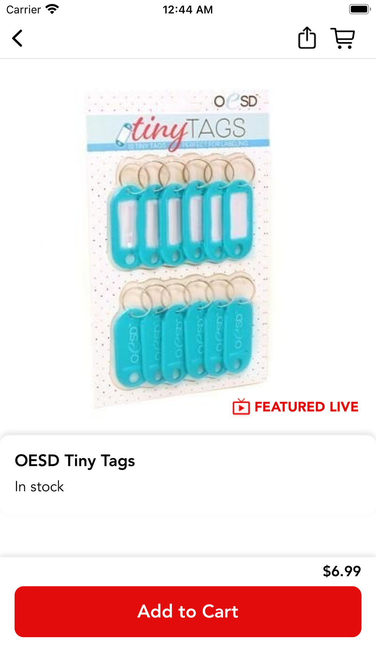Screen dimensions: 376x670
Task: Tap the share icon
Action: click(x=307, y=38)
